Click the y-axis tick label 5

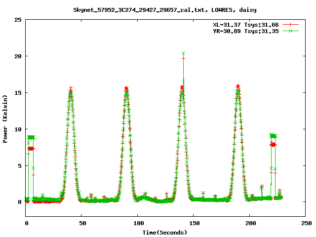(20, 166)
